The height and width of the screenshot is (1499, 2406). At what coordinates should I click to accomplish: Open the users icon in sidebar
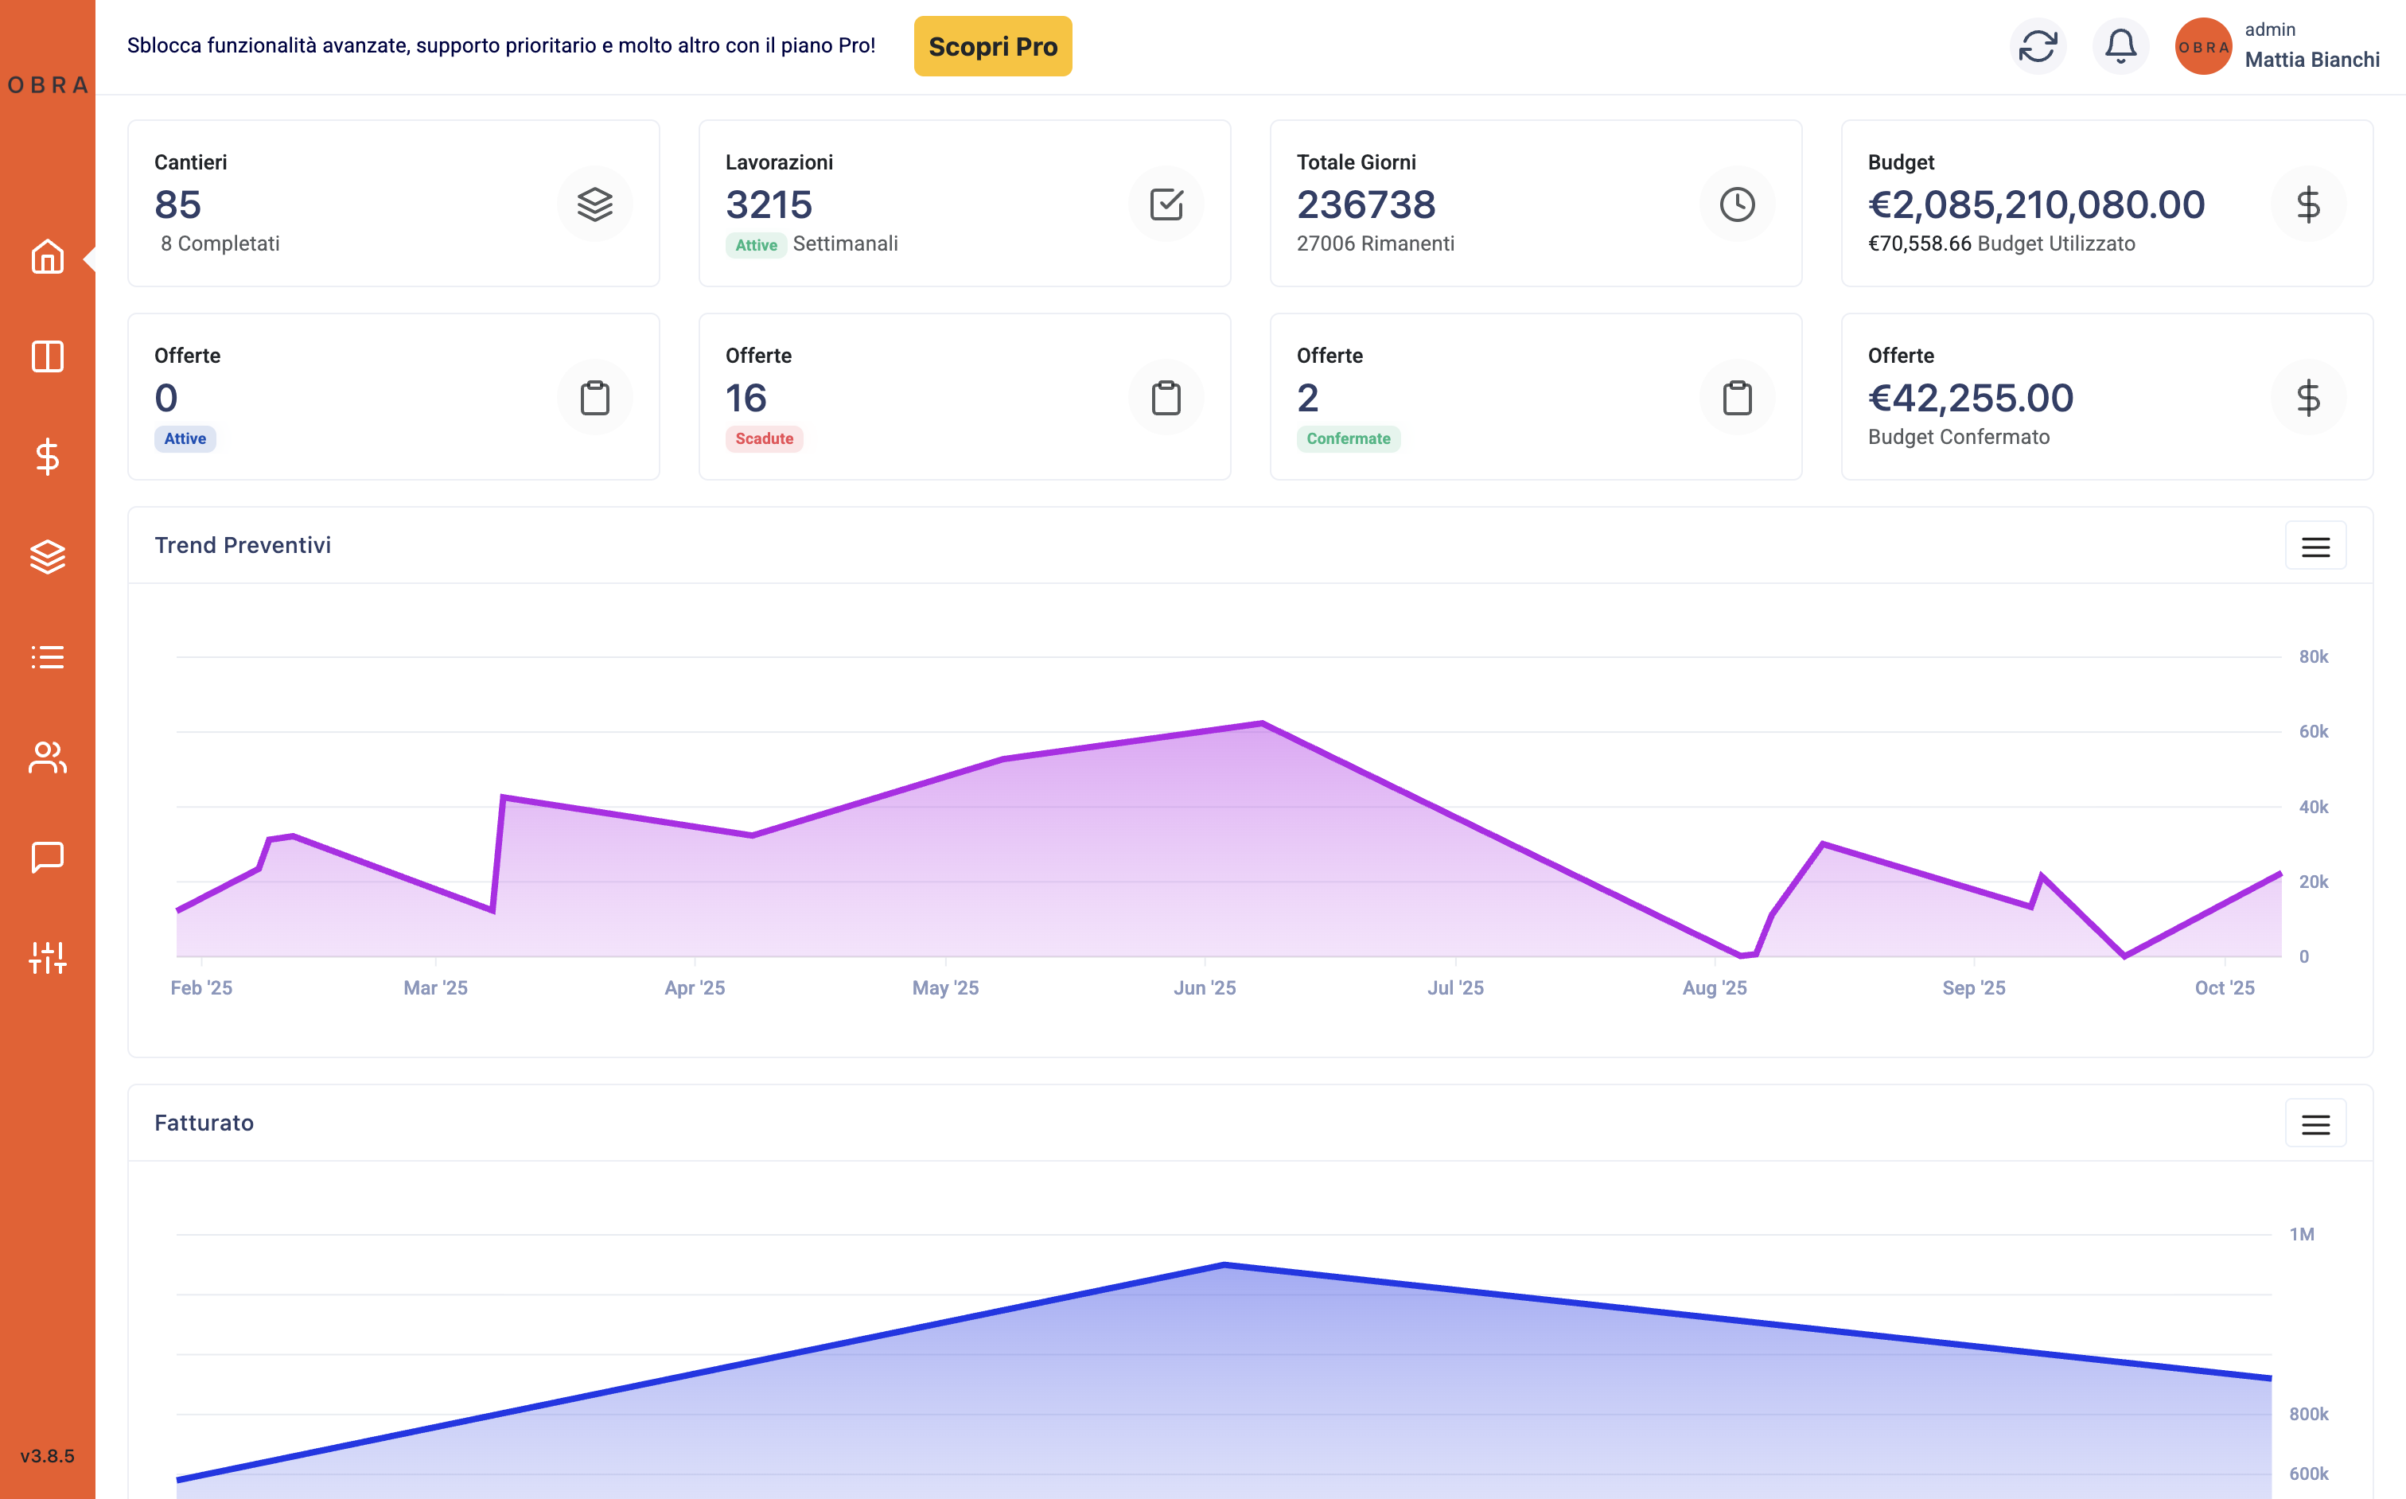(x=48, y=757)
